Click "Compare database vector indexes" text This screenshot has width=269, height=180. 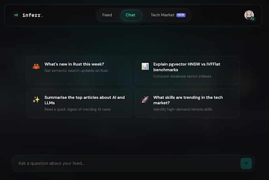[182, 76]
